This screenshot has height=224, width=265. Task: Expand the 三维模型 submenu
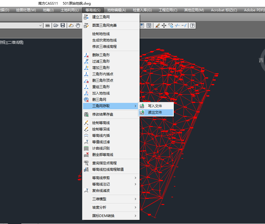[111, 199]
